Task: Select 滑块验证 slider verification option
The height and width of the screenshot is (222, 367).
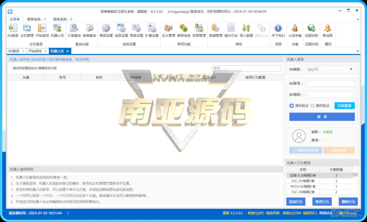Action: (x=299, y=106)
